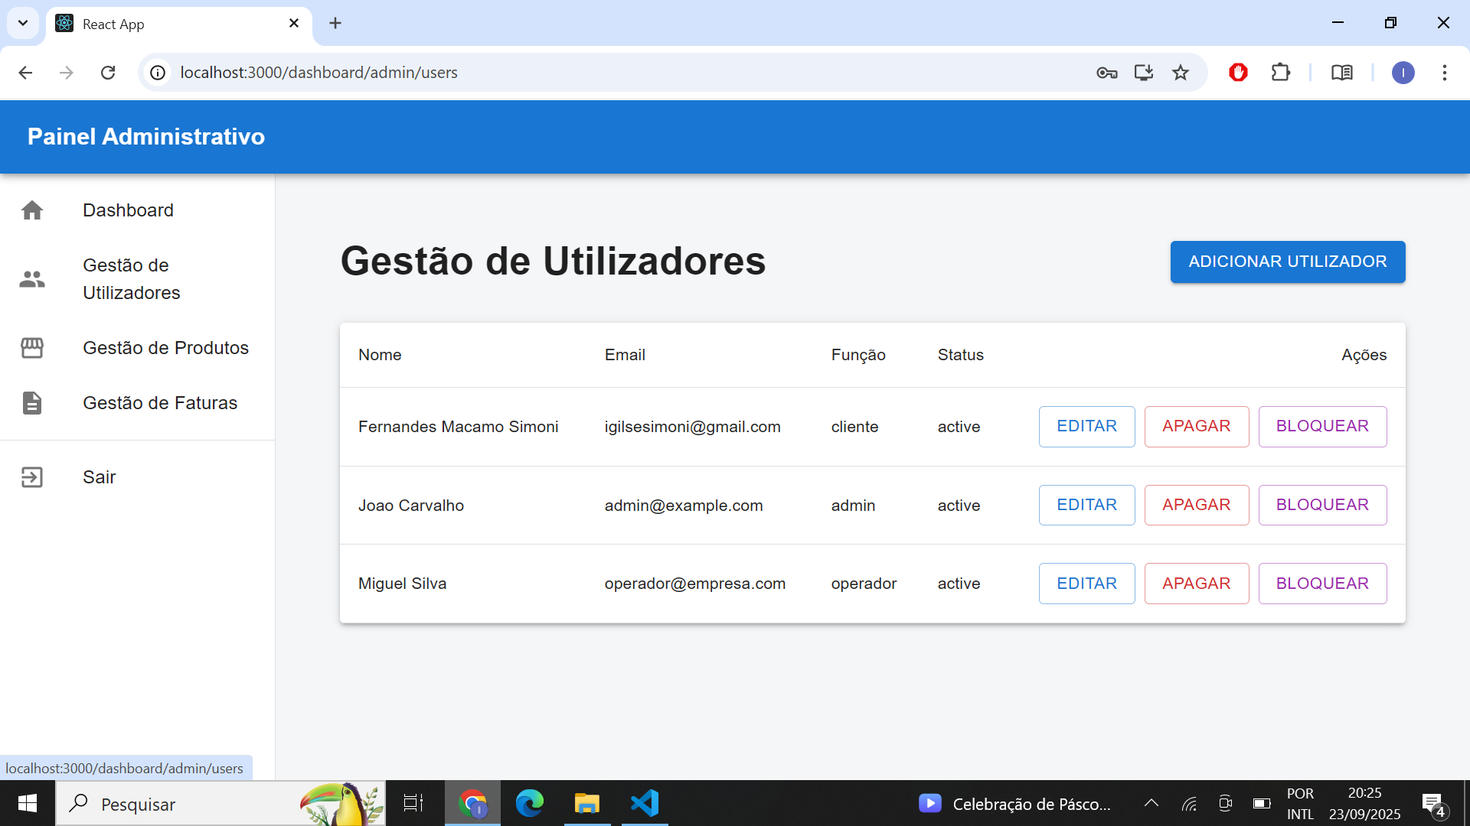
Task: Open Visual Studio Code from the taskbar
Action: (x=645, y=803)
